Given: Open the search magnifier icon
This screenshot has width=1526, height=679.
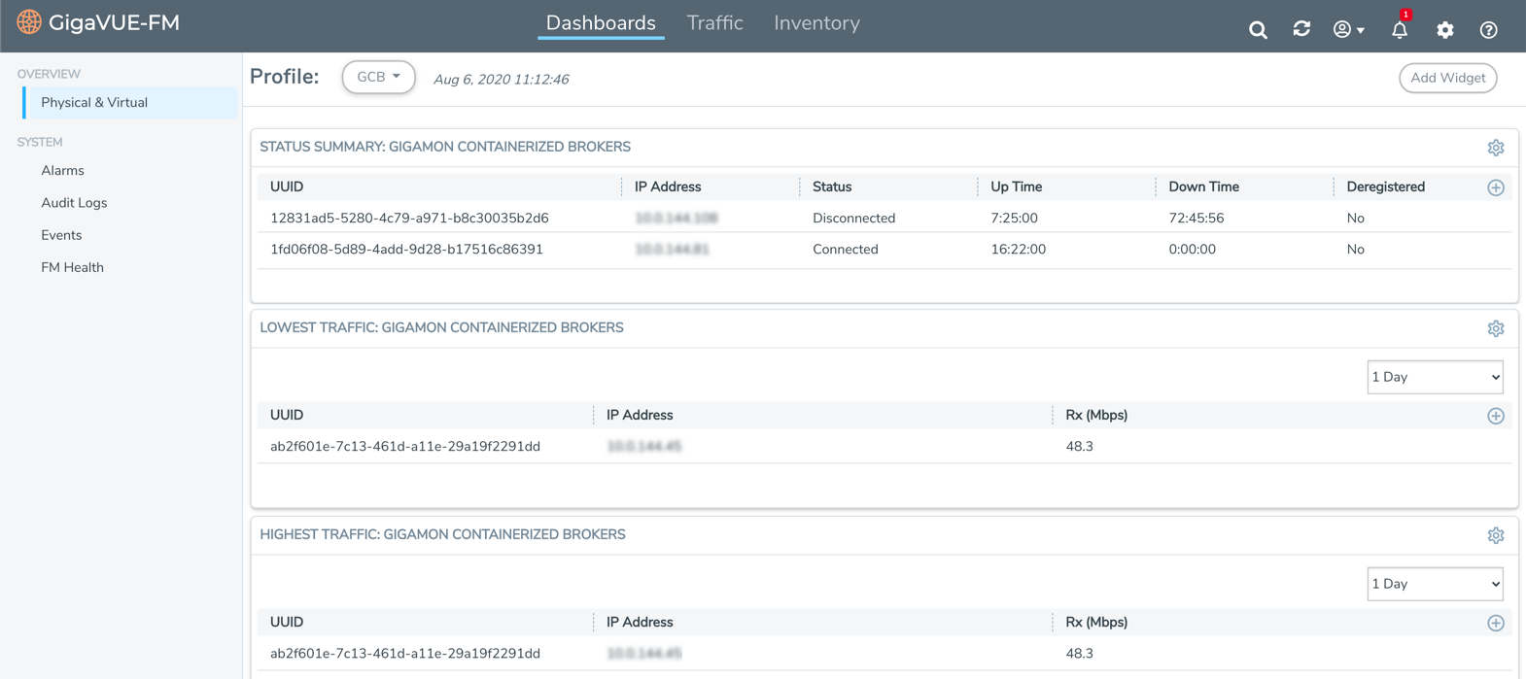Looking at the screenshot, I should click(1258, 30).
